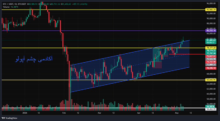Click the Apr label on time axis
220x121 pixels.
pos(139,113)
